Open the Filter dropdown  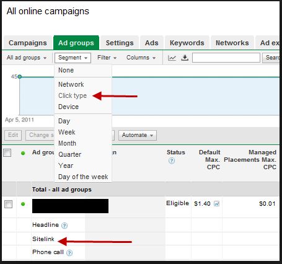(x=107, y=58)
